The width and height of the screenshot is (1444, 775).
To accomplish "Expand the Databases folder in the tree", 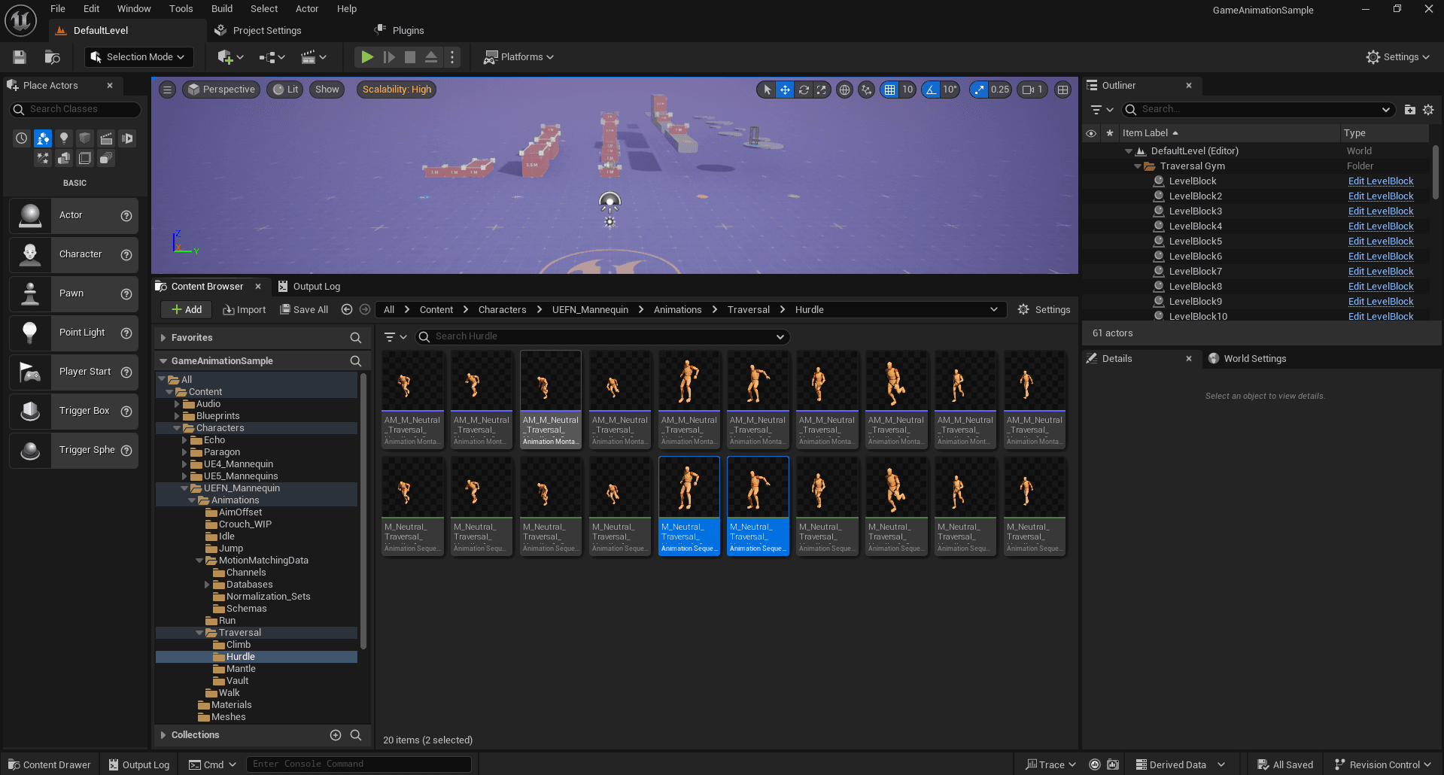I will pyautogui.click(x=207, y=585).
